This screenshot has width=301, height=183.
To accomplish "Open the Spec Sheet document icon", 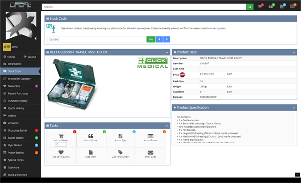I will (91, 152).
